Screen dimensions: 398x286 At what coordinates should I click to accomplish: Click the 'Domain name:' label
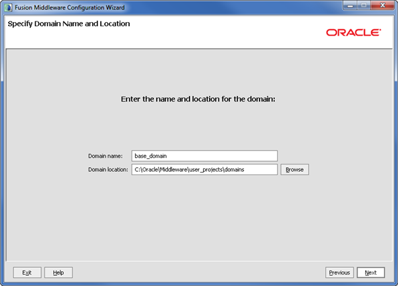coord(106,156)
